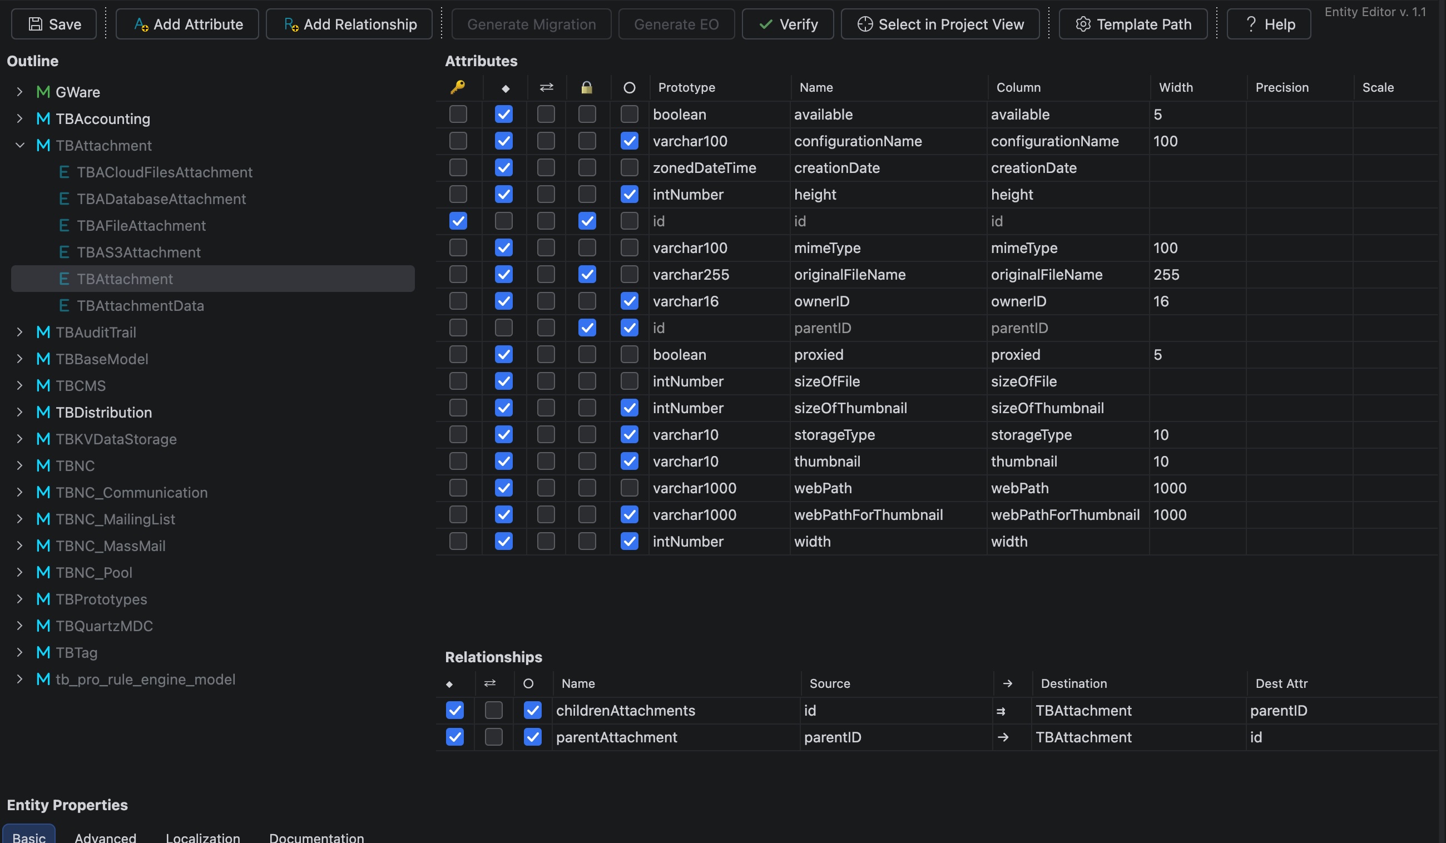Click Add Relationship button

pyautogui.click(x=349, y=24)
